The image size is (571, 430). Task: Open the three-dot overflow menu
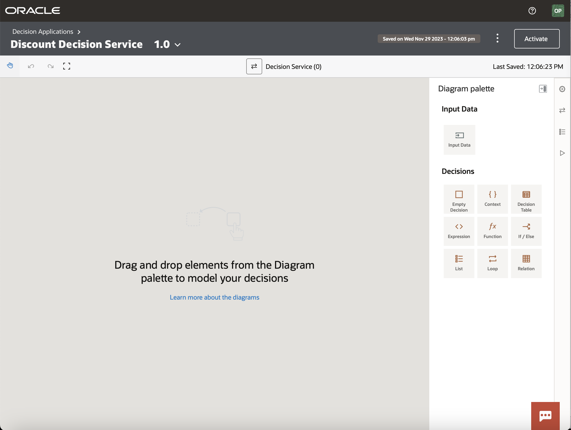pos(497,38)
